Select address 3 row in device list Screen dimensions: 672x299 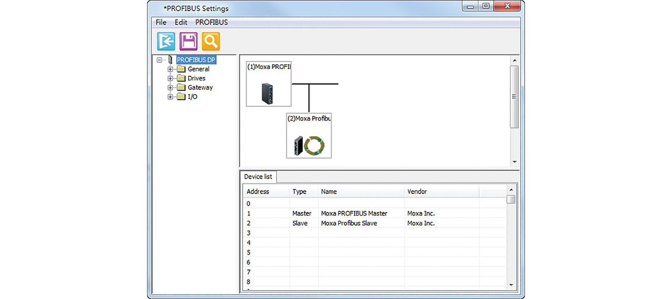point(375,233)
